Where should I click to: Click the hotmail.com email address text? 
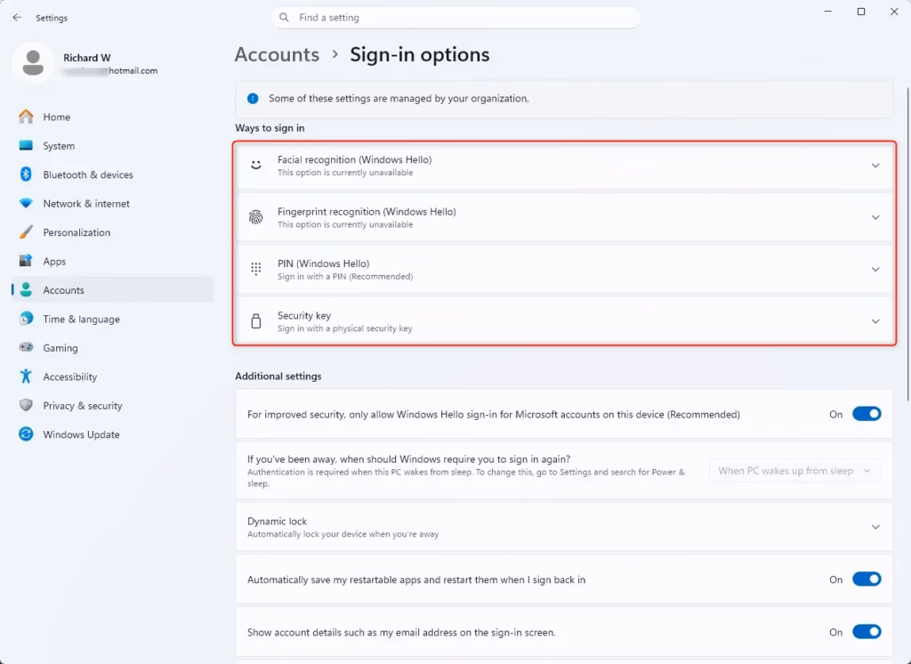[110, 71]
